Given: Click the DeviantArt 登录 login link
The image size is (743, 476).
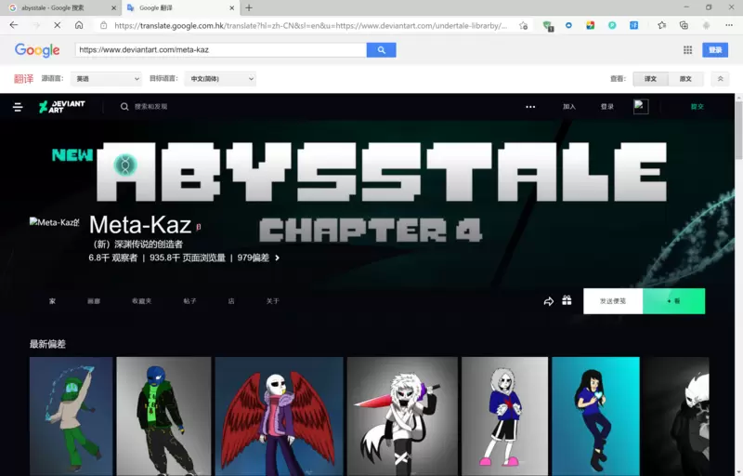Looking at the screenshot, I should [x=607, y=107].
